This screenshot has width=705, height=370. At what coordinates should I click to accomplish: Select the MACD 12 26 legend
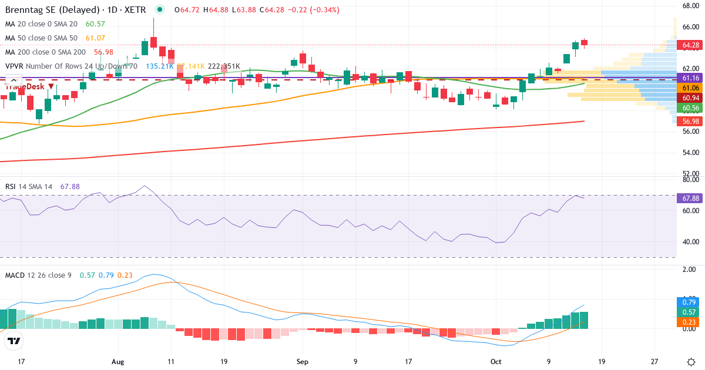click(38, 275)
